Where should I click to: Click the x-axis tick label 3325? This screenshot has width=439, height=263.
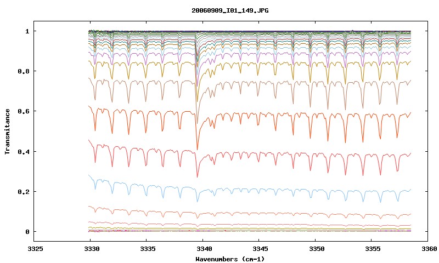[36, 249]
